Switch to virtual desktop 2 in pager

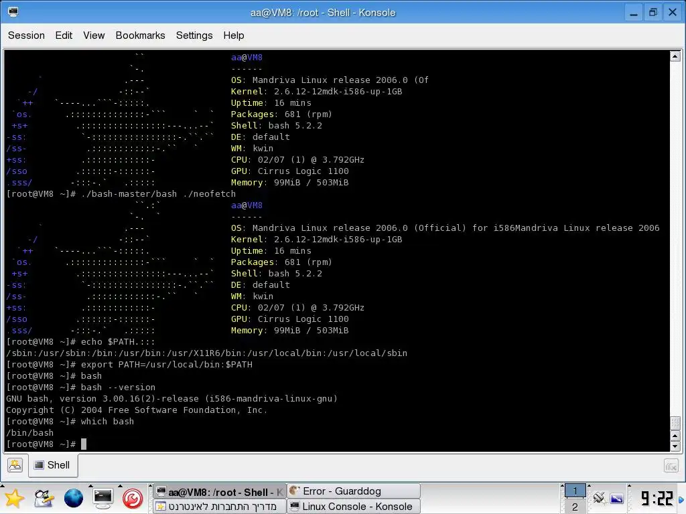click(x=575, y=507)
